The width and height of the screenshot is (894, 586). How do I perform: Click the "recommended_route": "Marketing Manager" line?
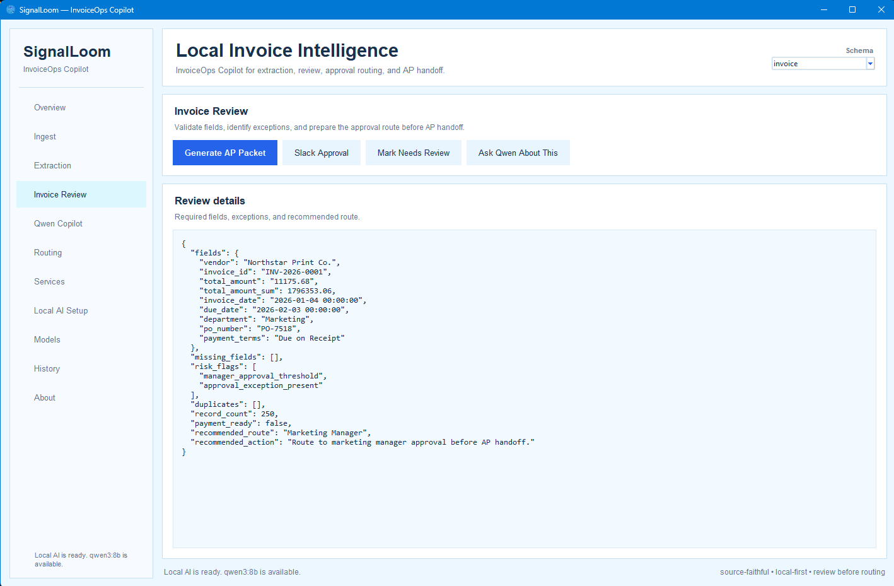(x=281, y=433)
